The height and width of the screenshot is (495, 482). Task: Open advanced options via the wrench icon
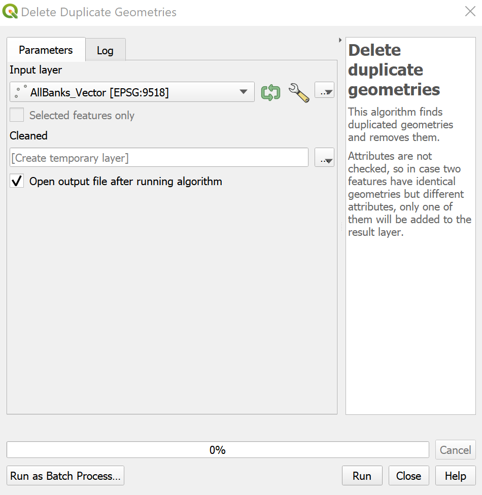pyautogui.click(x=299, y=92)
